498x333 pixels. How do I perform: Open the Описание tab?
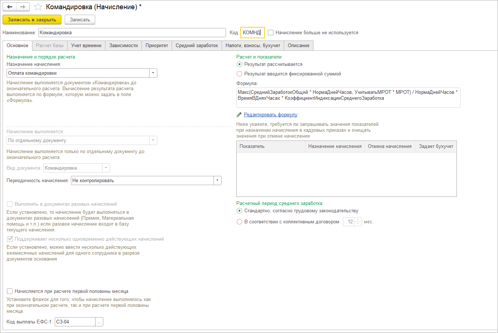[298, 46]
